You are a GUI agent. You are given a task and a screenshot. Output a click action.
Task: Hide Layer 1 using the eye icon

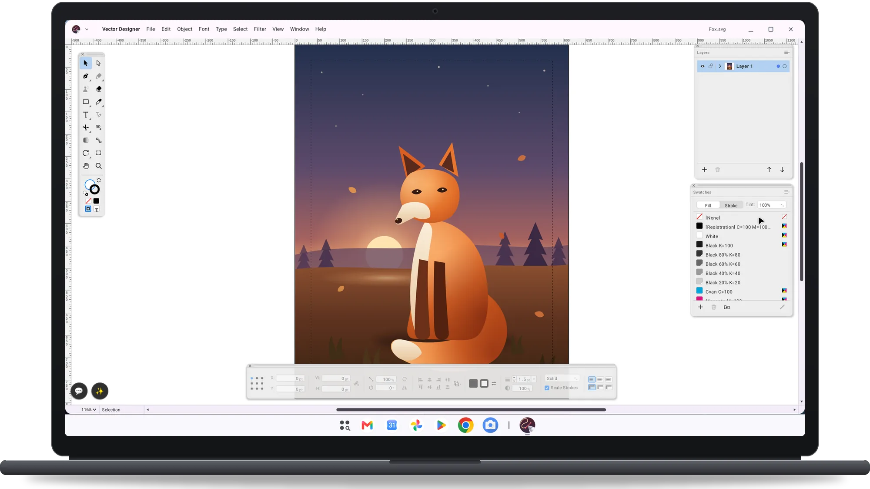point(703,66)
